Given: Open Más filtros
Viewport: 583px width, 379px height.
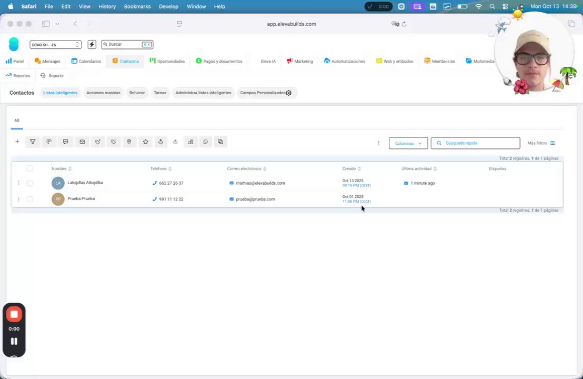Looking at the screenshot, I should point(541,143).
